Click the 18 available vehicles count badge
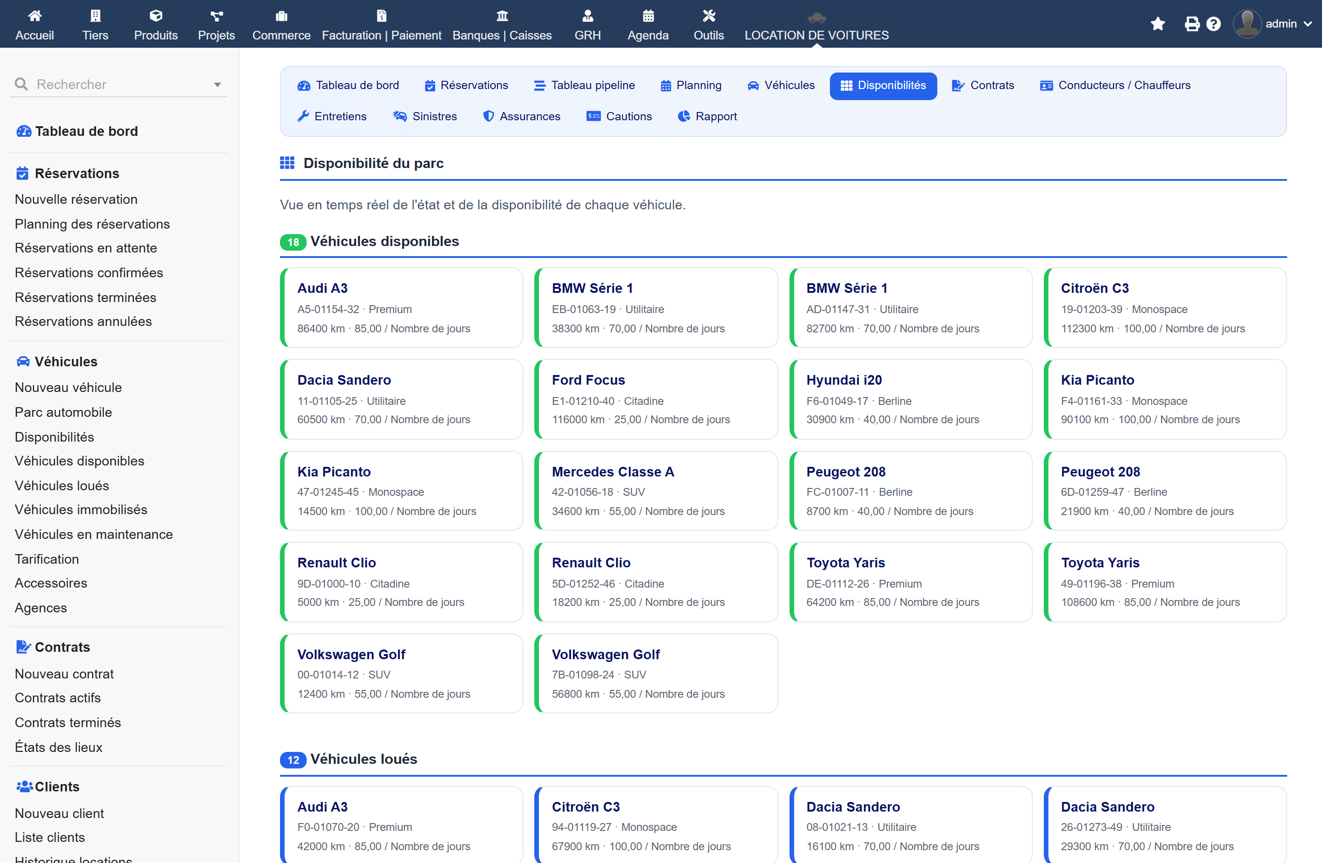The width and height of the screenshot is (1322, 863). 293,242
